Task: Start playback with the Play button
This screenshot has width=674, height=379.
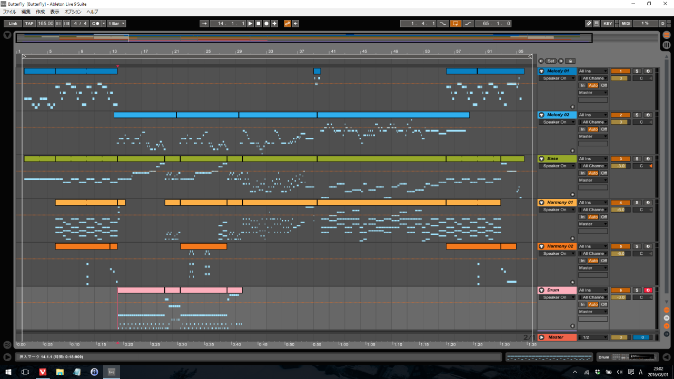Action: point(251,24)
